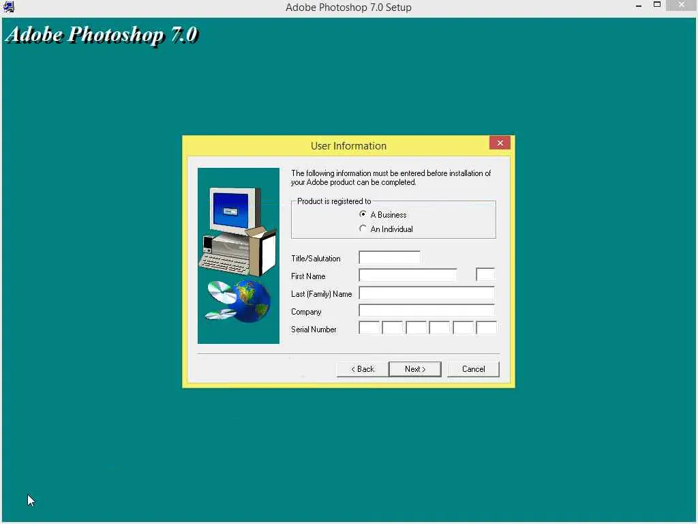Focus the First Name text box
Screen dimensions: 698x524
click(x=408, y=275)
